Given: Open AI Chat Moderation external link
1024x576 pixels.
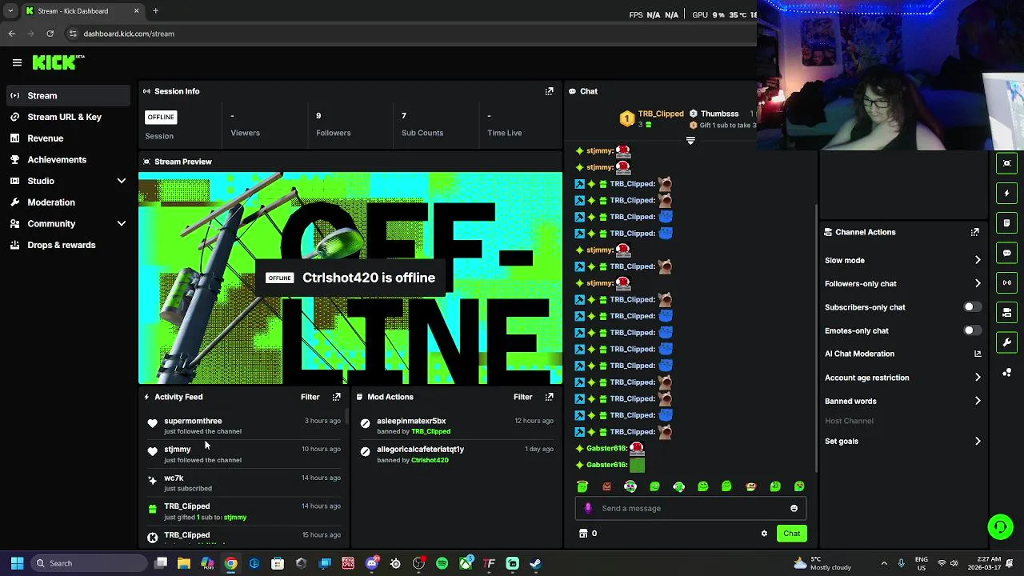Looking at the screenshot, I should pyautogui.click(x=978, y=354).
